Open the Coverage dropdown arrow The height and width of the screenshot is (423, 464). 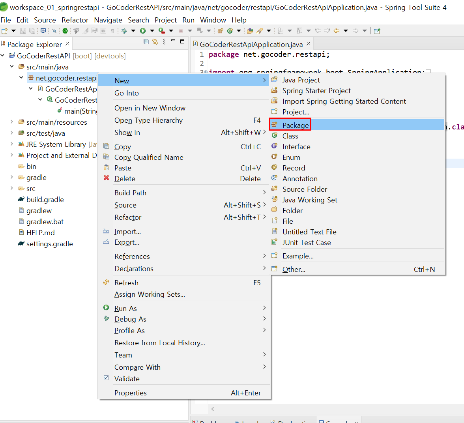tap(171, 31)
